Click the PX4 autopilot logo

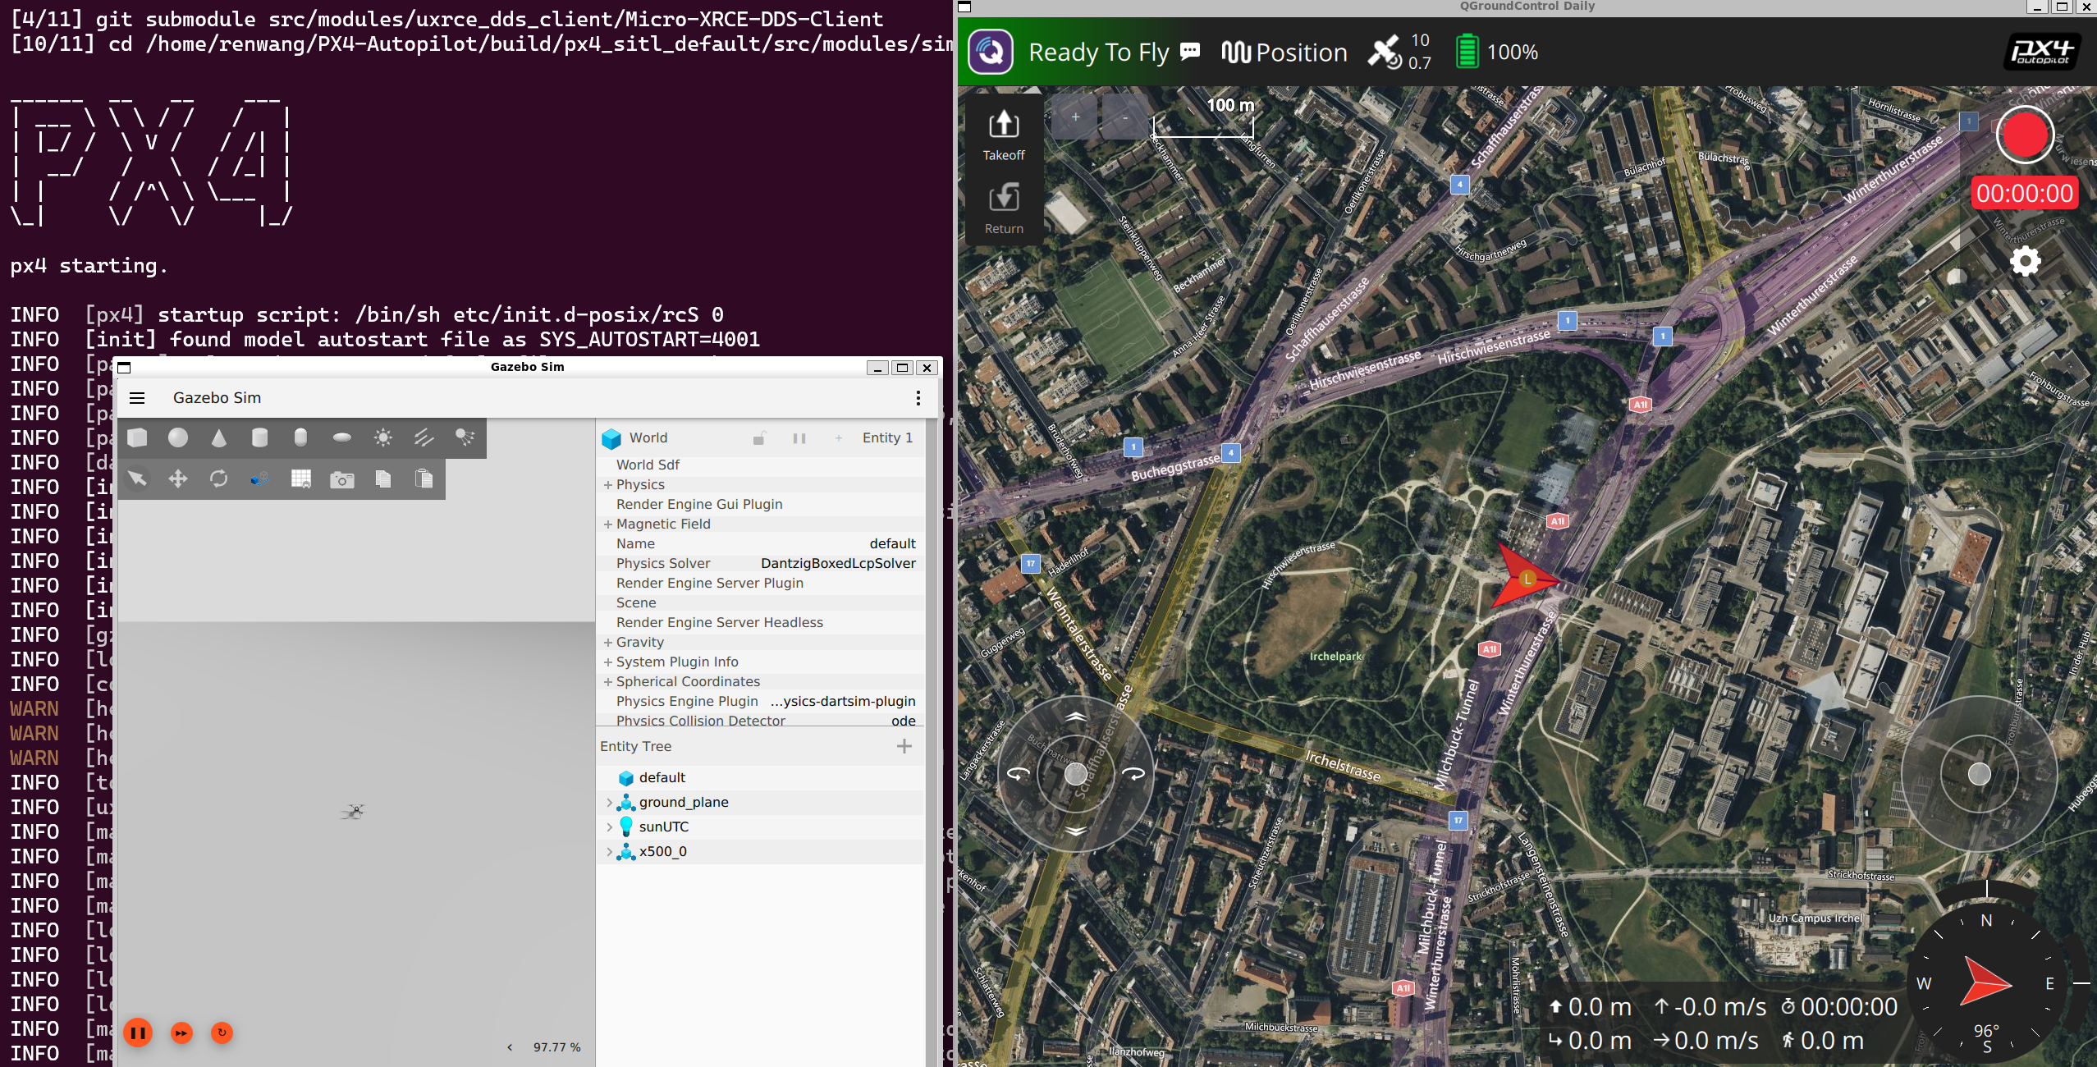[2041, 52]
